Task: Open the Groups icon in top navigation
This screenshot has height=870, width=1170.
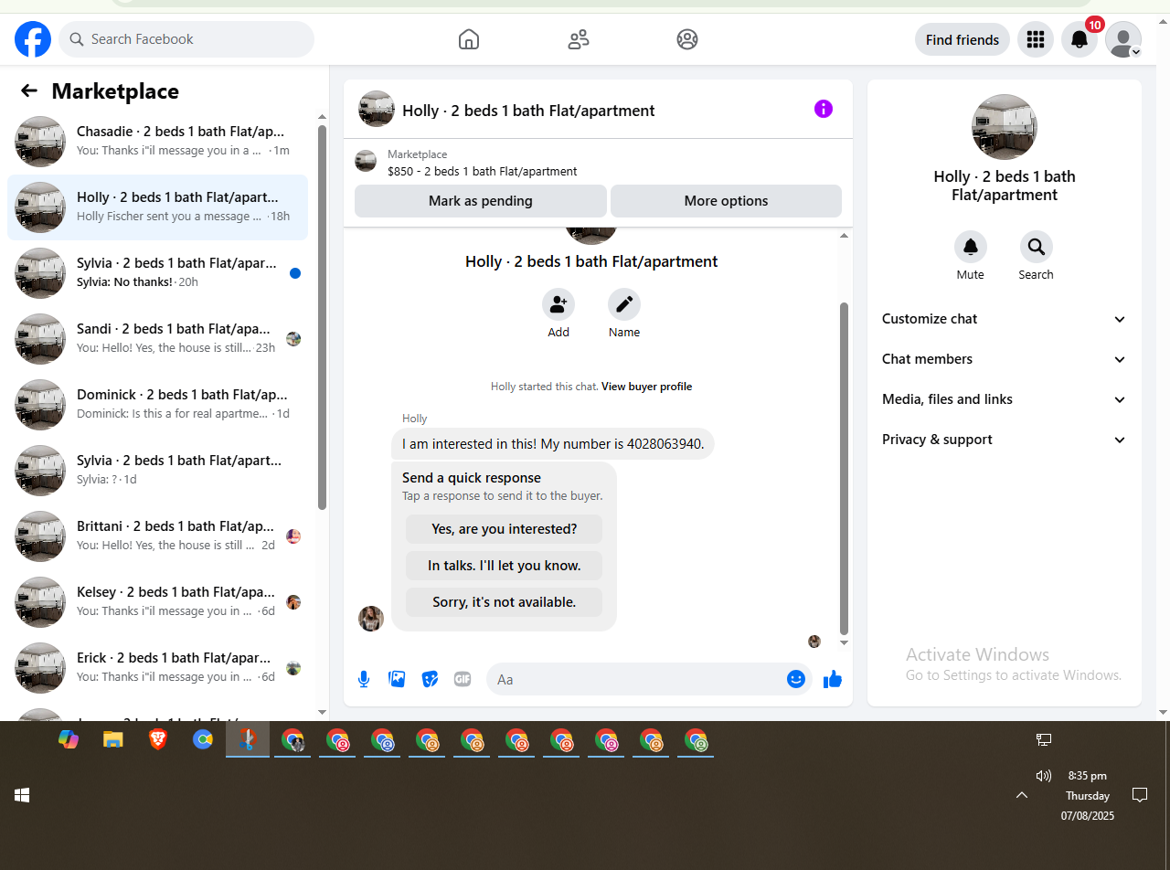Action: 687,39
